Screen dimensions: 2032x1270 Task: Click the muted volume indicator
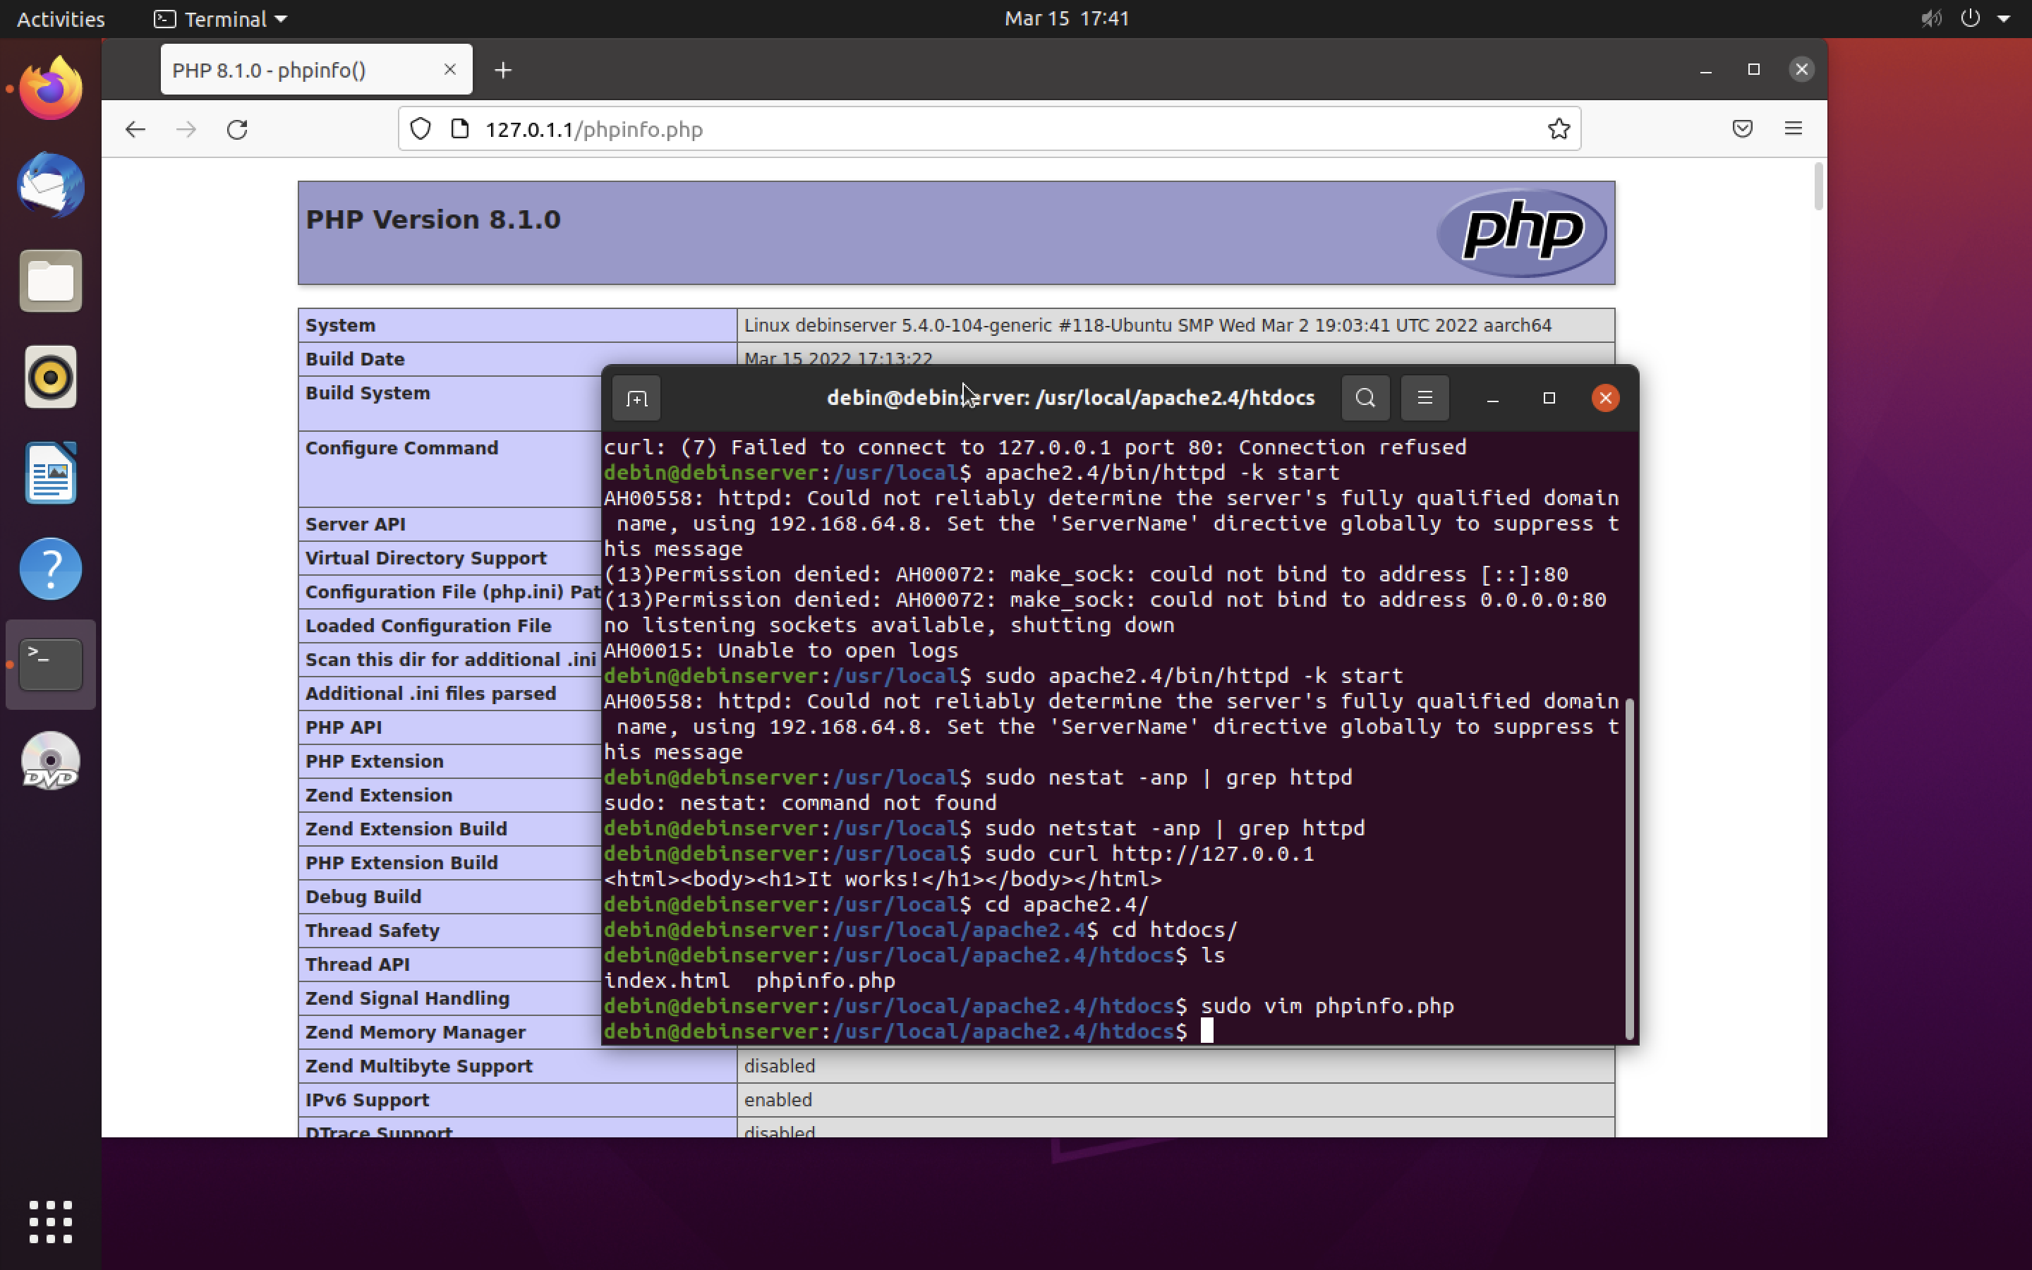[x=1930, y=18]
